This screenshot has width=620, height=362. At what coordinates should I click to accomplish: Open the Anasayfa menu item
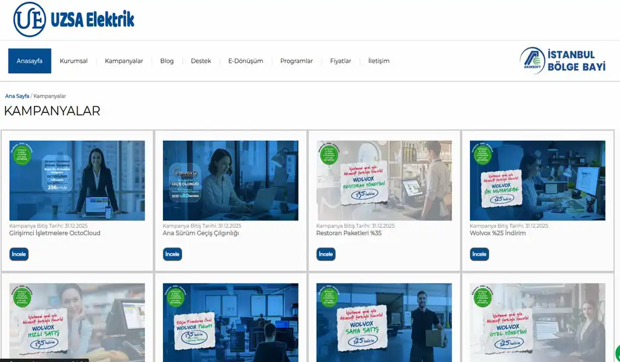[30, 61]
